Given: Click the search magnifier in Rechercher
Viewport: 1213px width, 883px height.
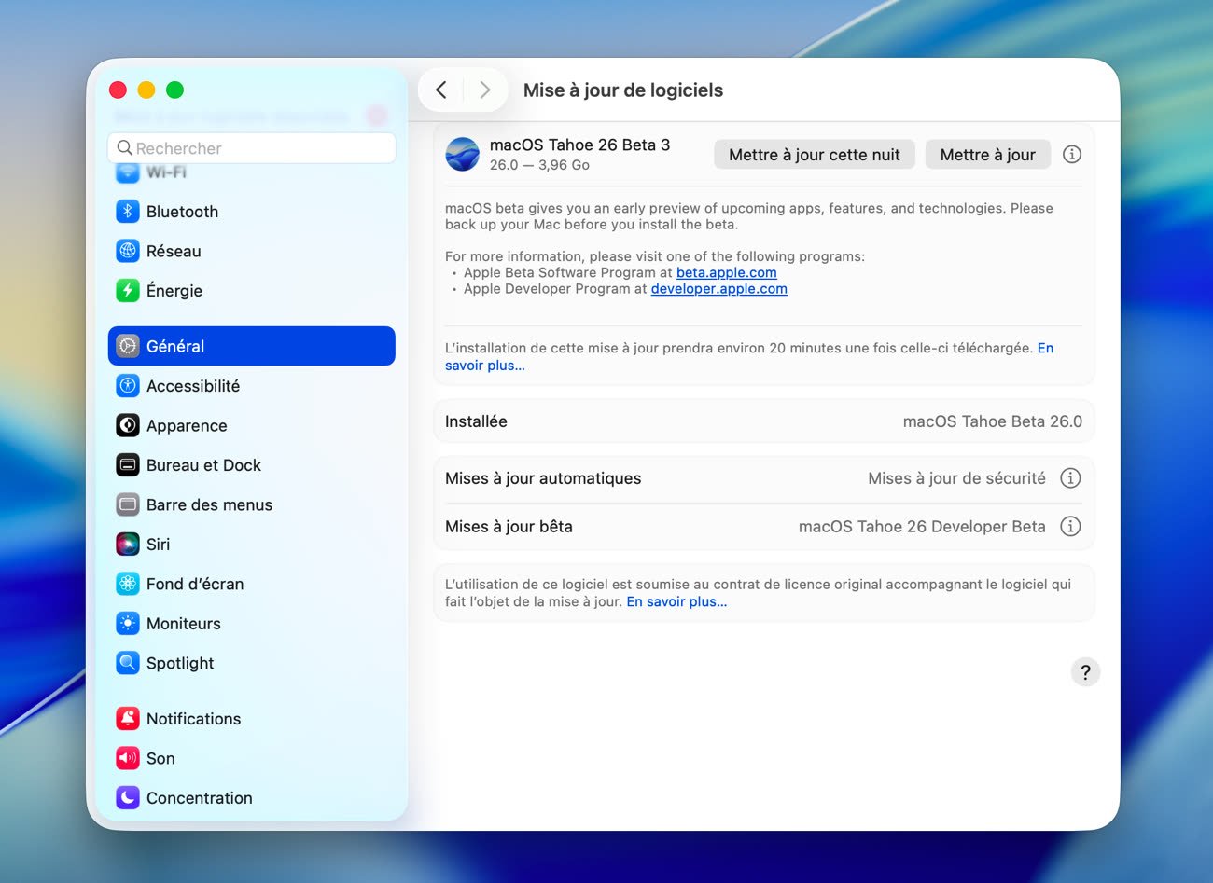Looking at the screenshot, I should point(124,148).
